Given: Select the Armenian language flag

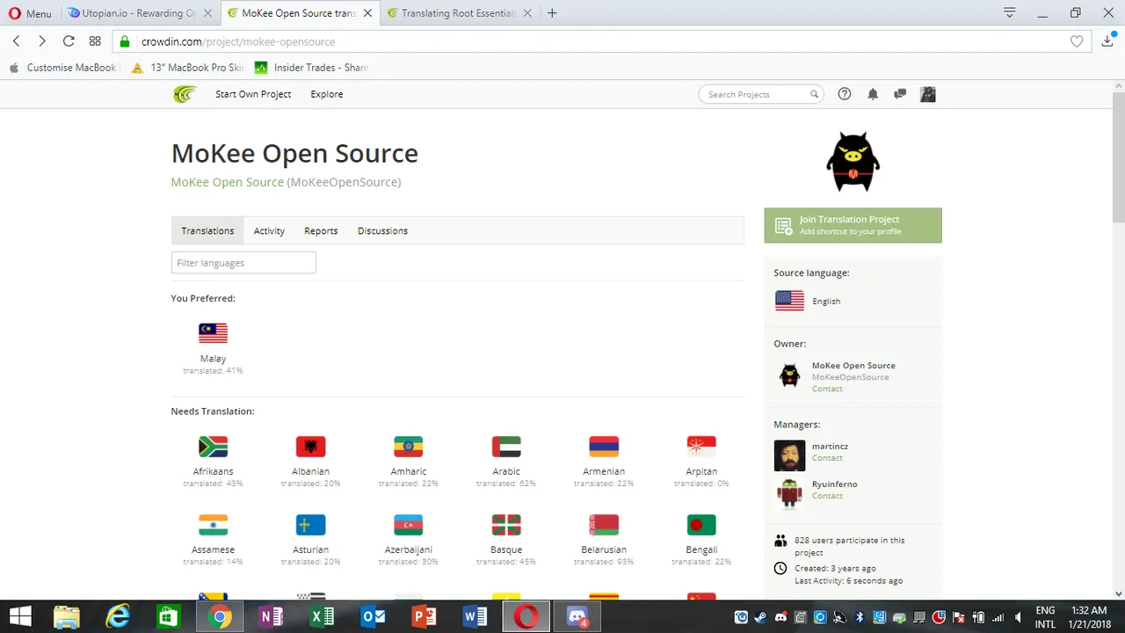Looking at the screenshot, I should 604,447.
